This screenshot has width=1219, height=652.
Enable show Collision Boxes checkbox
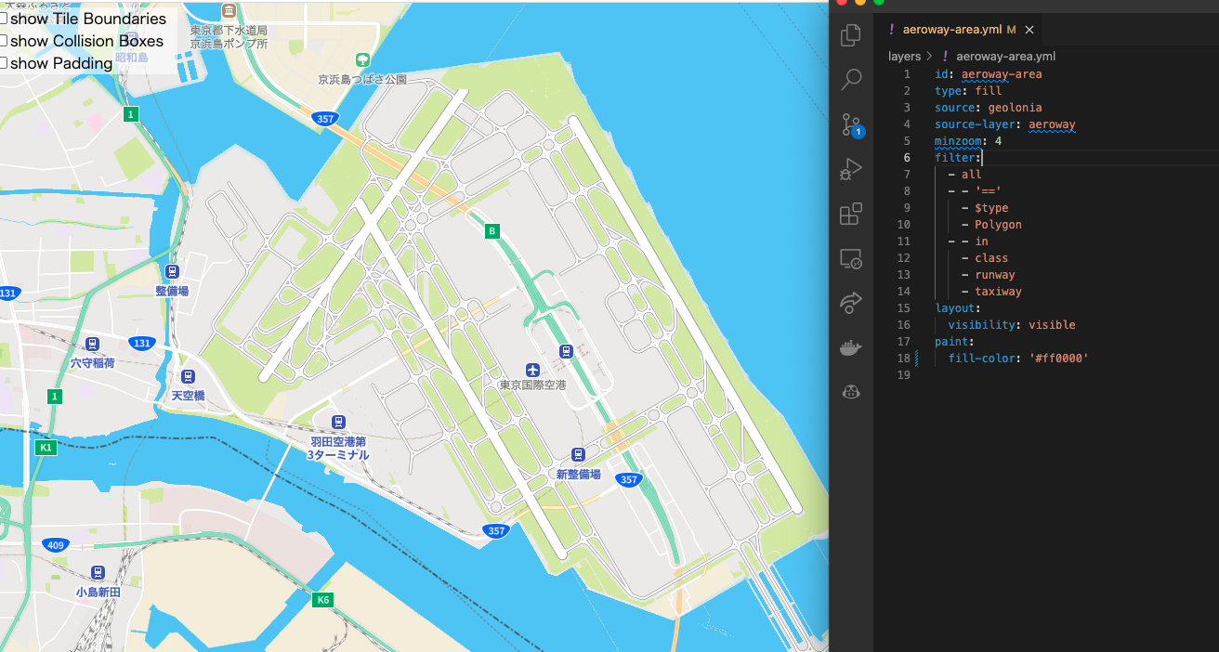pyautogui.click(x=3, y=41)
